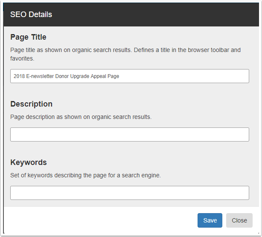Focus the Page Title input field
Screen dimensions: 262x237
click(x=130, y=76)
